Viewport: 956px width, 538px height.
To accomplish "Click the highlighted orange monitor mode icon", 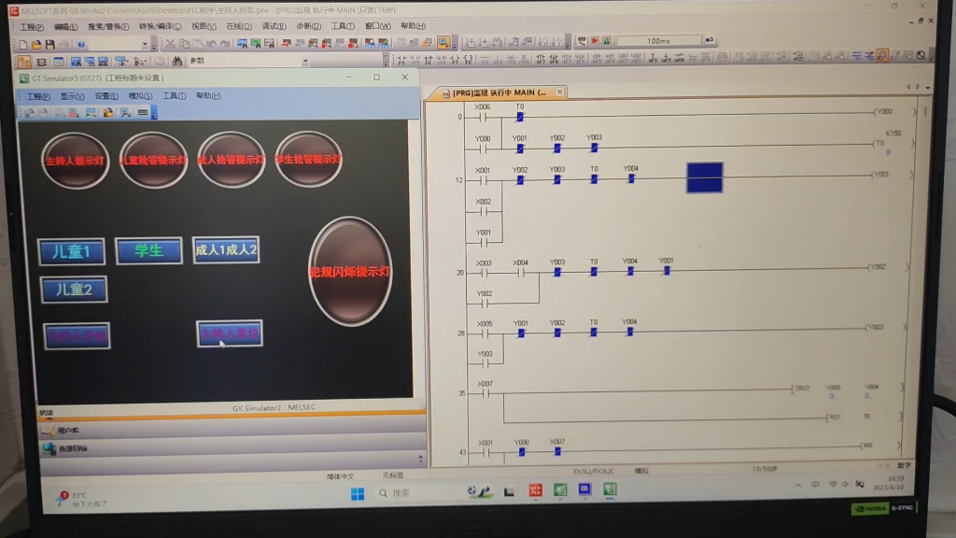I will 882,55.
